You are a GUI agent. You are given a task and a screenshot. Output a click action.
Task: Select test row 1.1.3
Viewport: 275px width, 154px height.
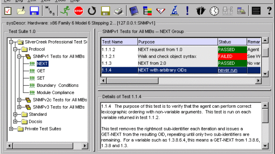(x=181, y=63)
